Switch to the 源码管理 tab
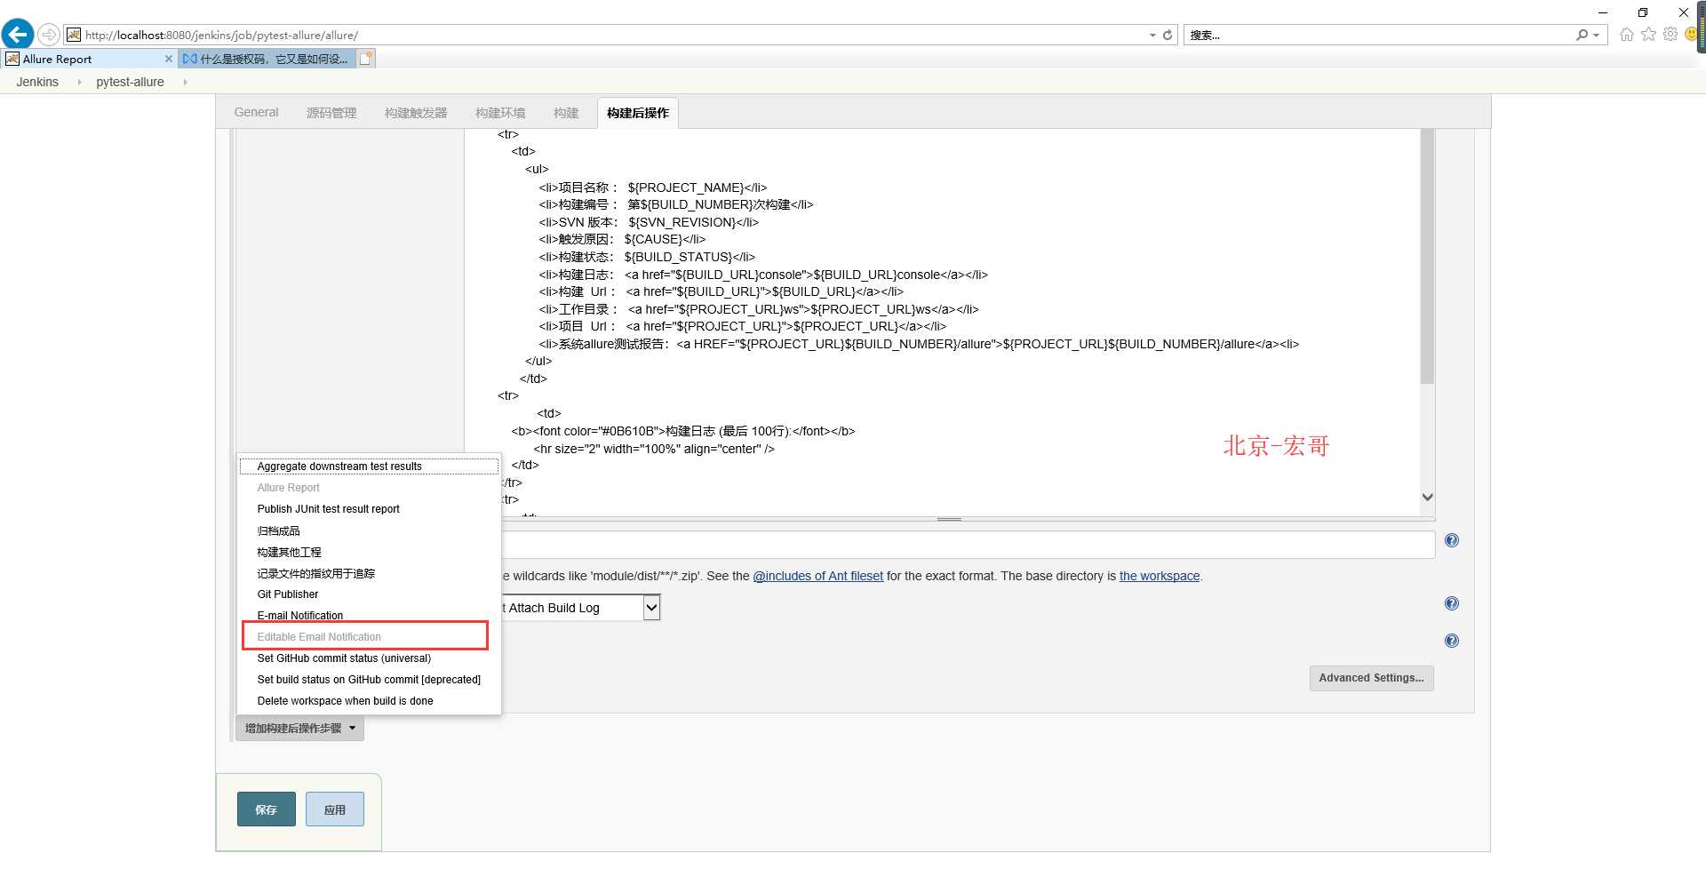The width and height of the screenshot is (1706, 885). [331, 113]
